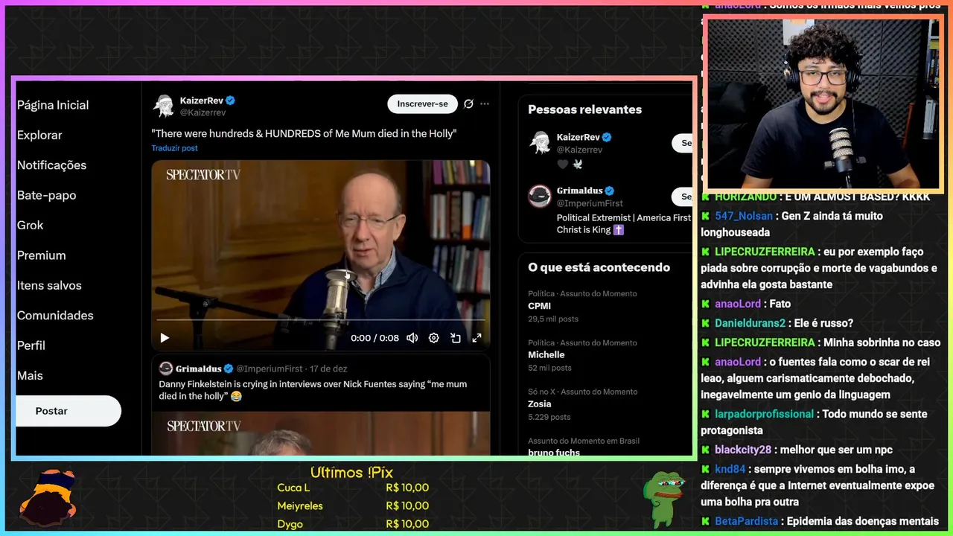The image size is (953, 536).
Task: Click blackcity28 username in chat
Action: click(x=743, y=450)
